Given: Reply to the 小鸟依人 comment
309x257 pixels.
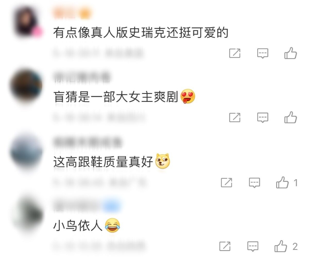Looking at the screenshot, I should [253, 246].
